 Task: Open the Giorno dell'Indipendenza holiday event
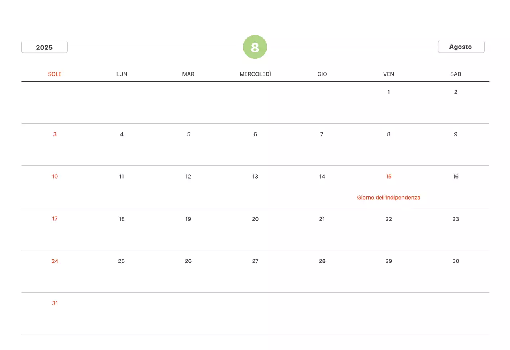(388, 197)
